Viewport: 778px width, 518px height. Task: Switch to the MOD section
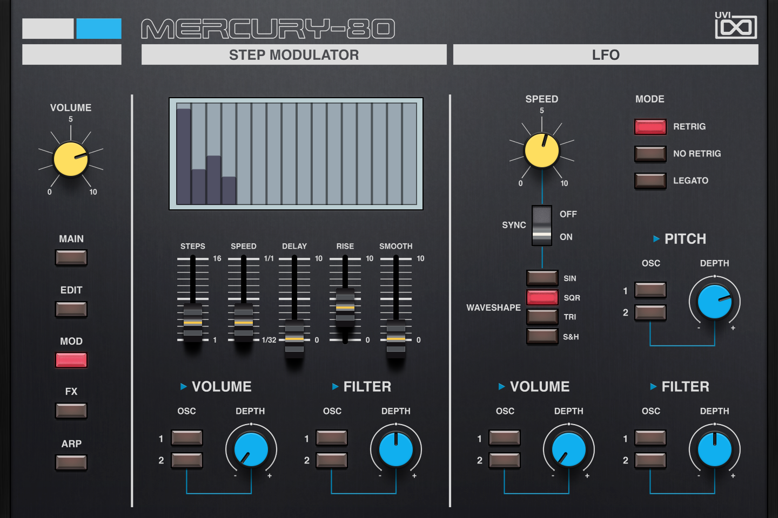click(x=71, y=360)
